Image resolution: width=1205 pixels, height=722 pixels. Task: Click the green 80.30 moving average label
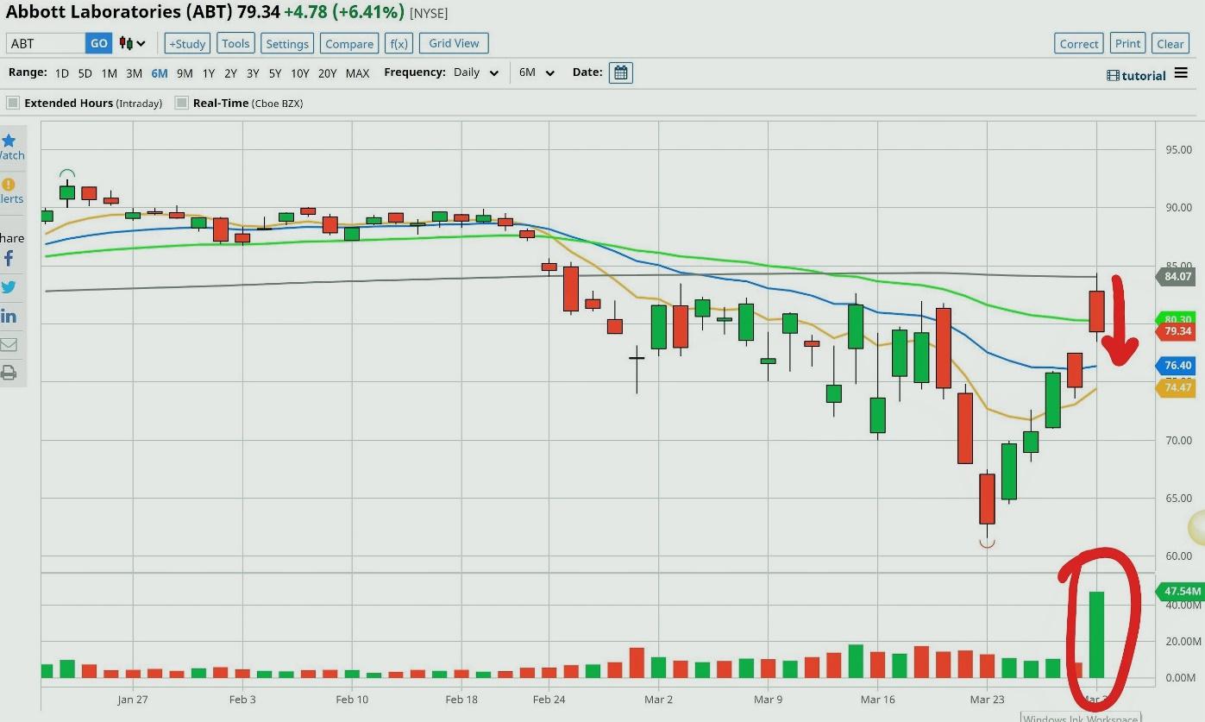(1177, 320)
